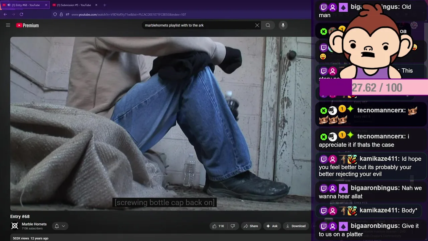
Task: Click the 715K subscribers text
Action: point(32,229)
